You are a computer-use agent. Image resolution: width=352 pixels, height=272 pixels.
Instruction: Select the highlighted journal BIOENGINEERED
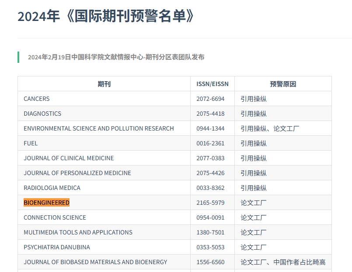[x=46, y=202]
